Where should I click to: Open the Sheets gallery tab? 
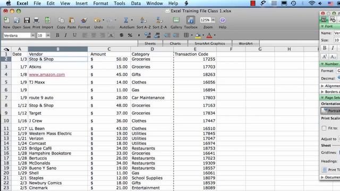[150, 44]
